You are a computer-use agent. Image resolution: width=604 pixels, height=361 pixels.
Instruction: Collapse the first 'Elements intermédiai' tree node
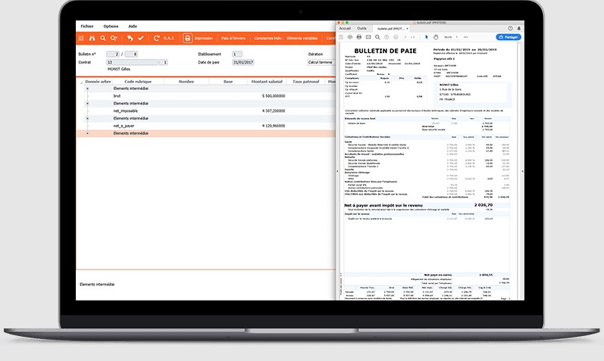point(88,89)
